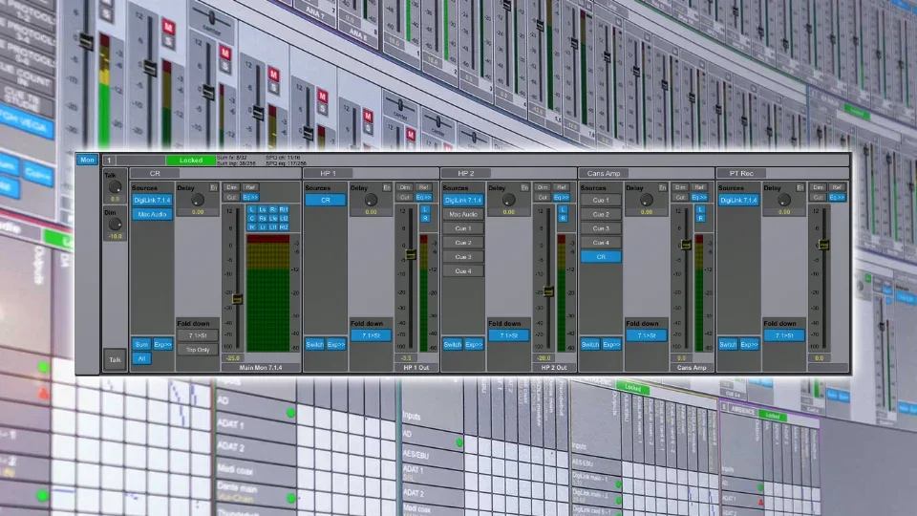Click the All button in CR
The width and height of the screenshot is (917, 516).
coord(141,358)
